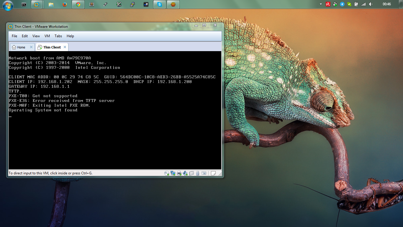Click the 'Operating System not found' line
This screenshot has width=403, height=227.
pos(43,110)
